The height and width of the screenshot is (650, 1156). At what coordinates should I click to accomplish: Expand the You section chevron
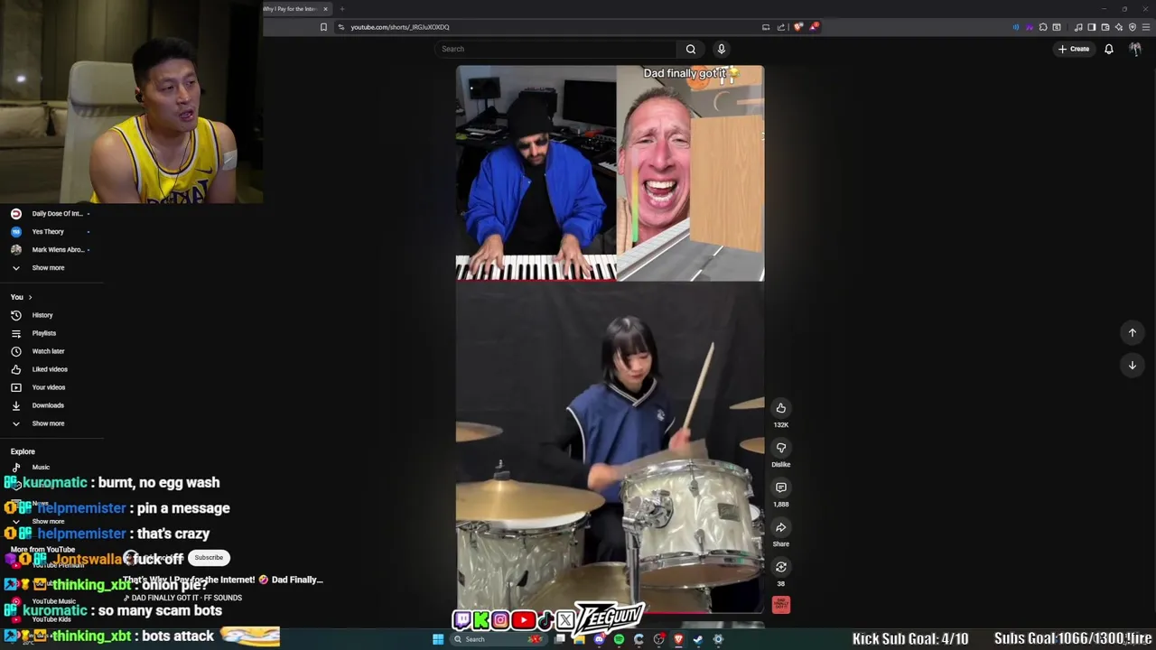click(30, 297)
